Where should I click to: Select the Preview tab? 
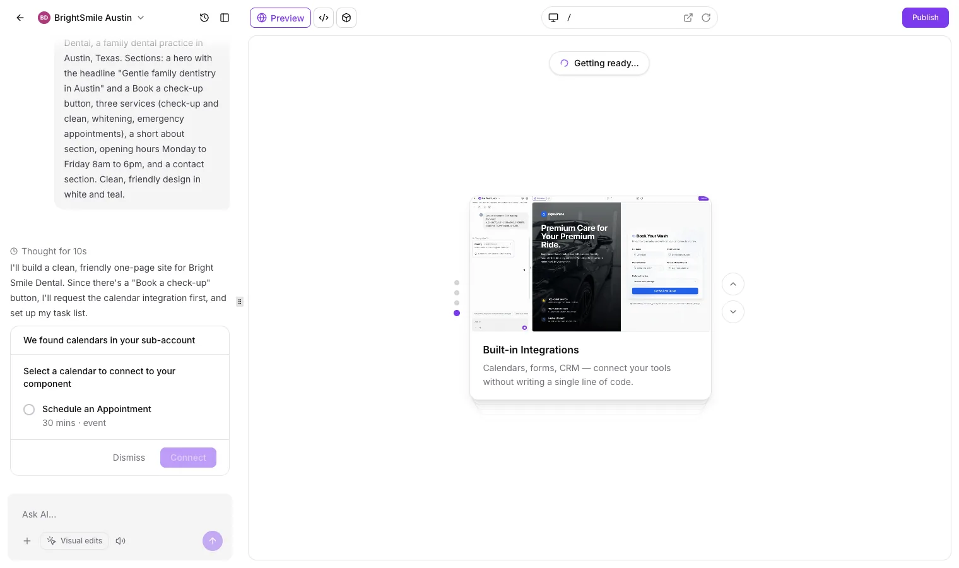(280, 18)
